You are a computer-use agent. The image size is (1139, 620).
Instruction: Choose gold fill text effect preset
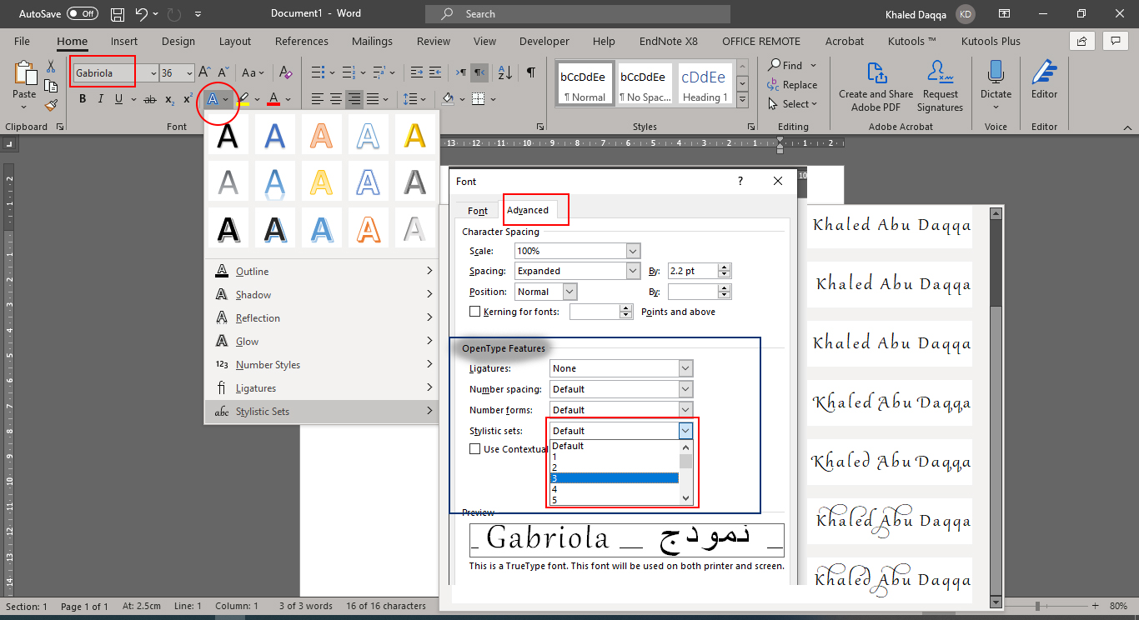(414, 135)
